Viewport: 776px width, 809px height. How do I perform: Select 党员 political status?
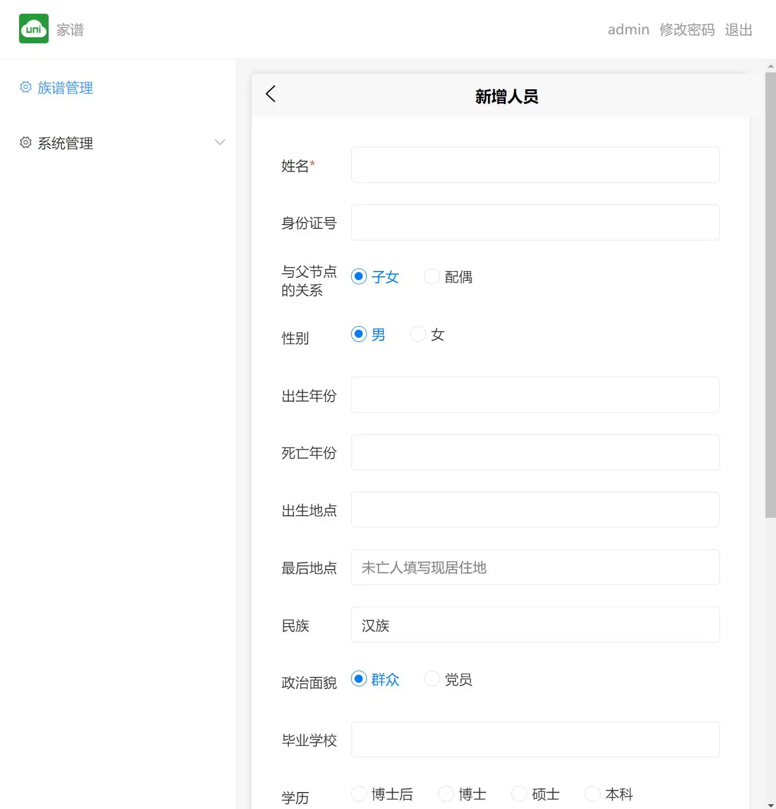(432, 679)
